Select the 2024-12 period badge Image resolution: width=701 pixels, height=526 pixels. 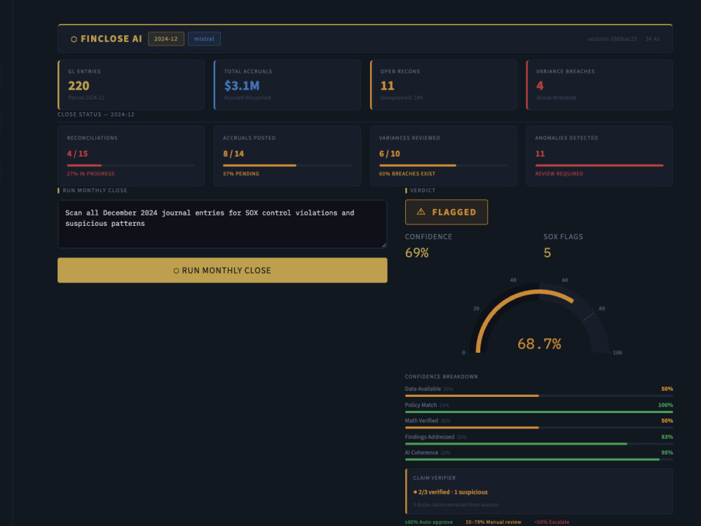point(166,39)
